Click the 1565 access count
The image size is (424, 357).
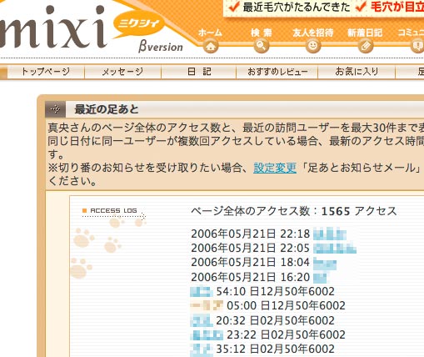(336, 211)
